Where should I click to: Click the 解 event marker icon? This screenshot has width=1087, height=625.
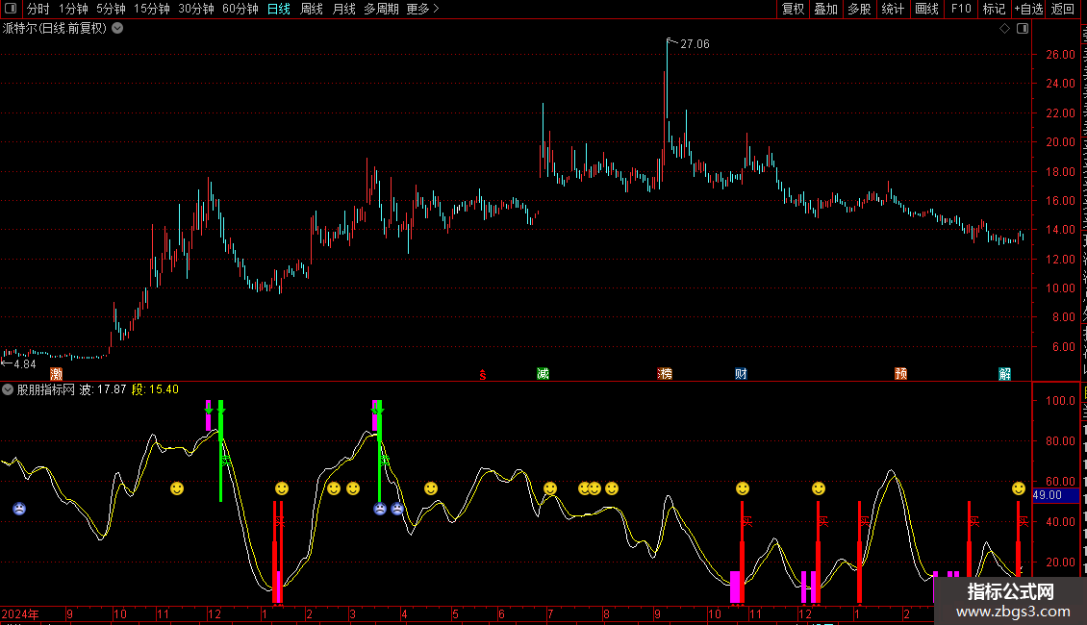point(1004,374)
